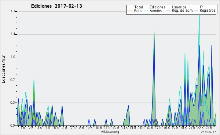Image resolution: width=220 pixels, height=135 pixels.
Task: Click the '23 h' x-axis label
Action: [x=209, y=128]
